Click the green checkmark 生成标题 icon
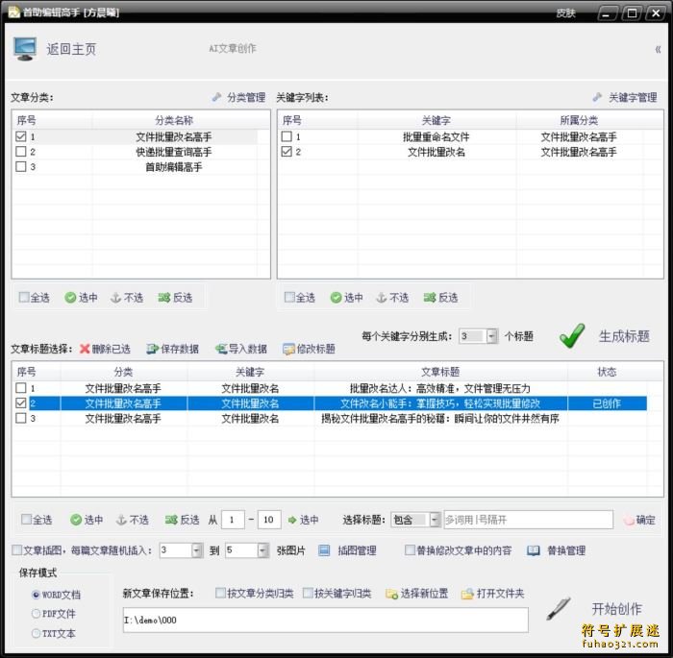The width and height of the screenshot is (673, 658). coord(572,336)
